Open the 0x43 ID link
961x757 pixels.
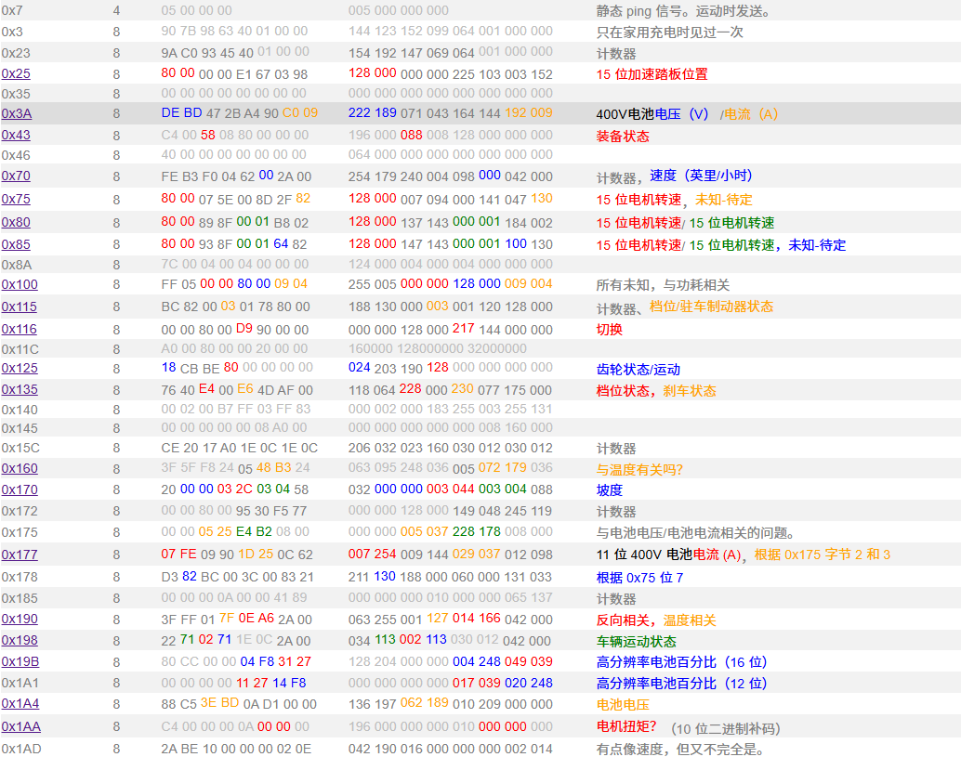16,136
